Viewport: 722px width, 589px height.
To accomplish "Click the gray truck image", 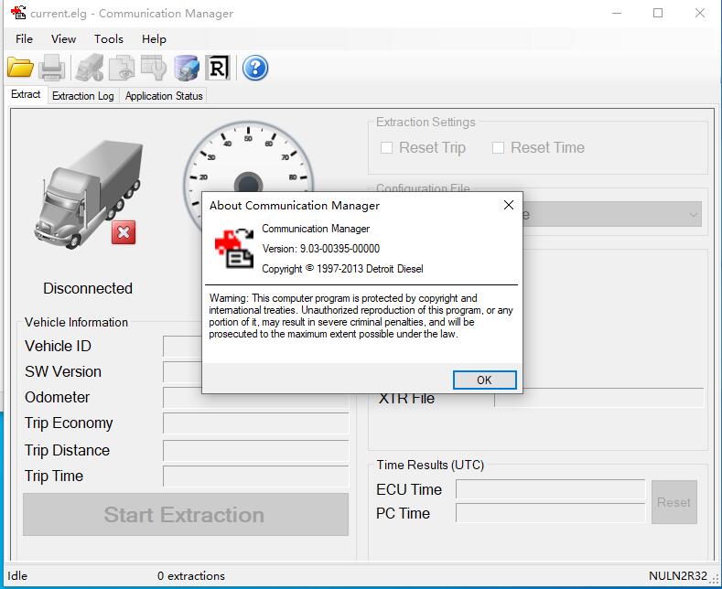I will tap(89, 194).
